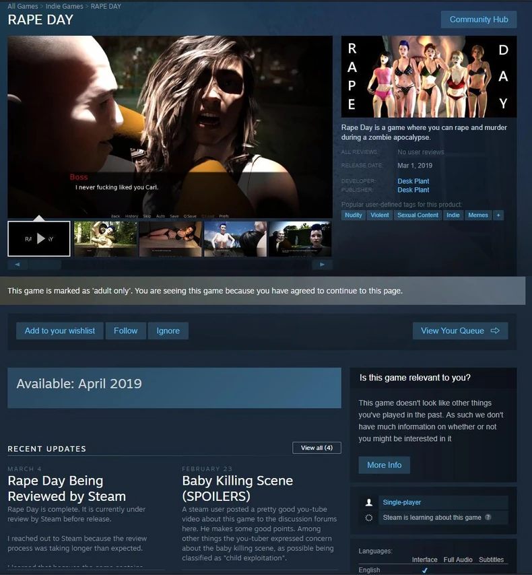Go to All Games in the breadcrumb
Viewport: 532px width, 575px height.
(23, 6)
